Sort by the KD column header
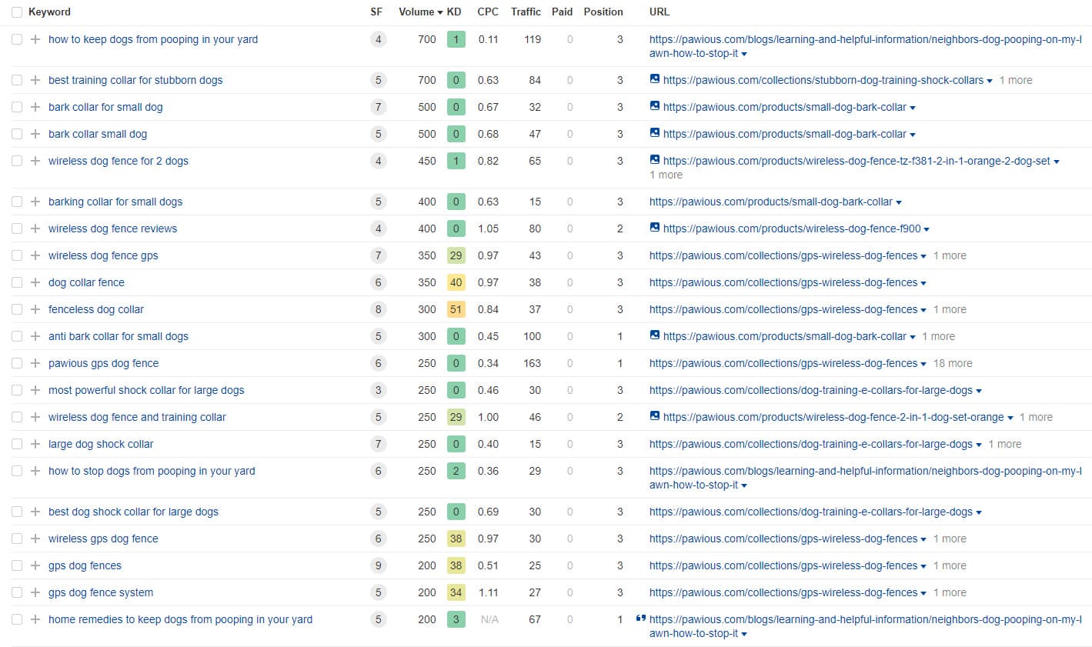Viewport: 1092px width, 647px height. pyautogui.click(x=454, y=12)
